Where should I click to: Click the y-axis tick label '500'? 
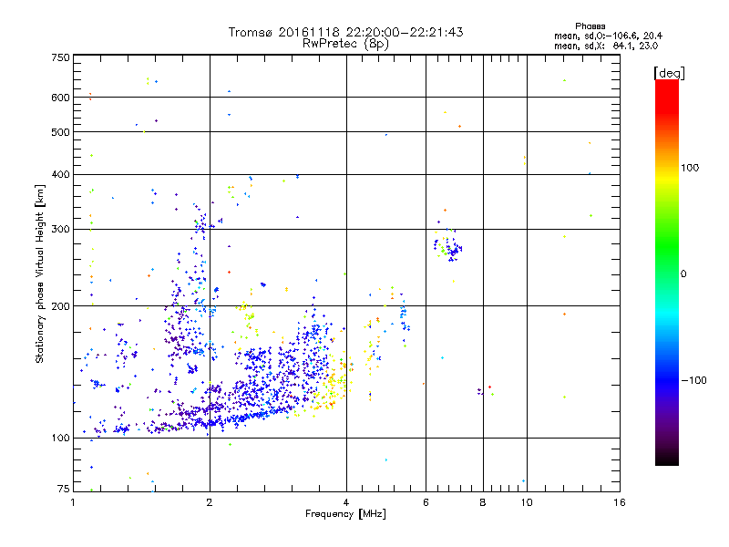click(x=60, y=132)
